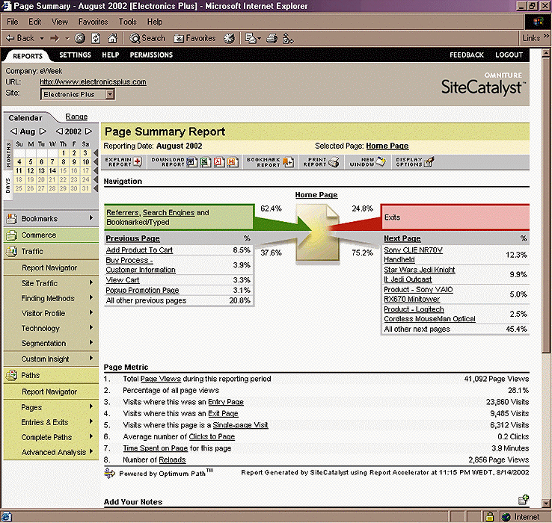This screenshot has height=523, width=552.
Task: Click the Print Report printer icon
Action: tap(334, 162)
